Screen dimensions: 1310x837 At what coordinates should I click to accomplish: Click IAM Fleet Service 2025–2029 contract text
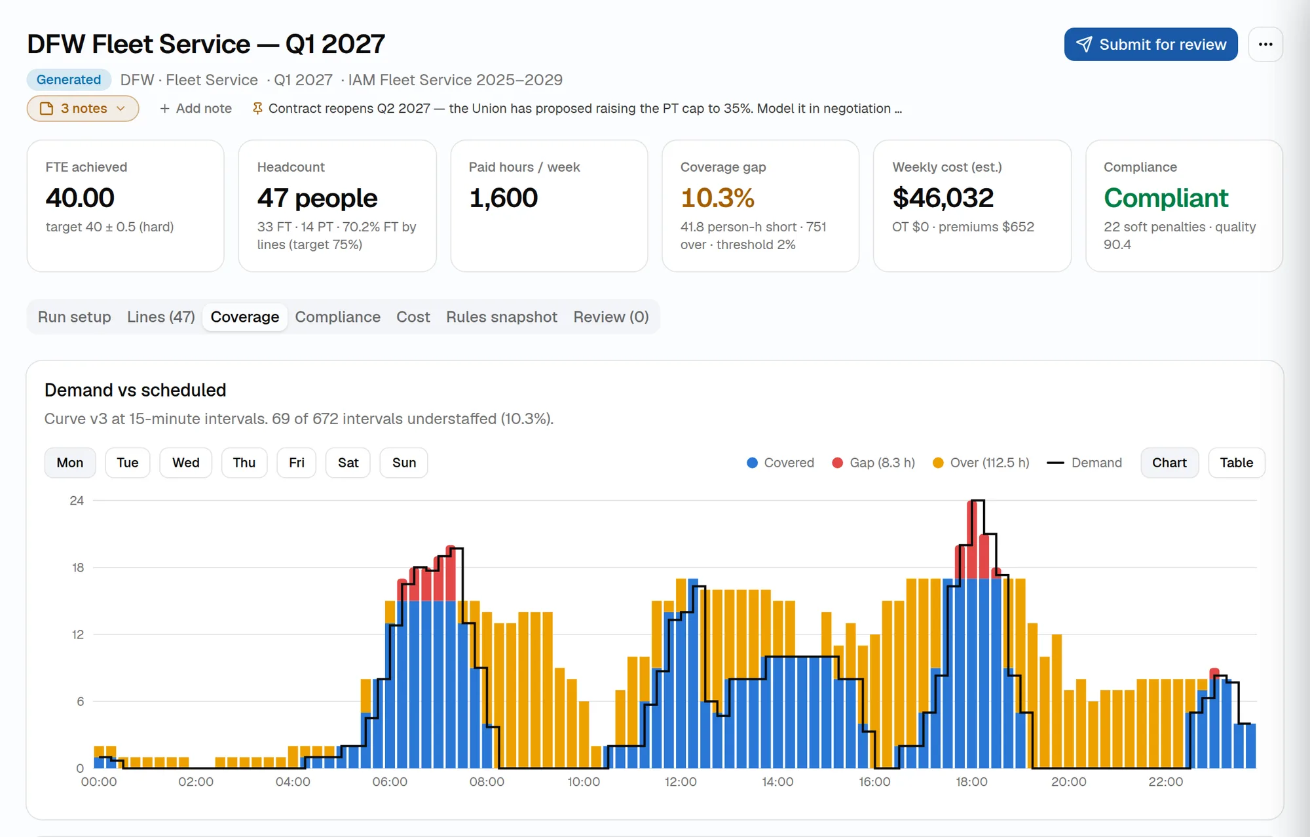[x=455, y=80]
